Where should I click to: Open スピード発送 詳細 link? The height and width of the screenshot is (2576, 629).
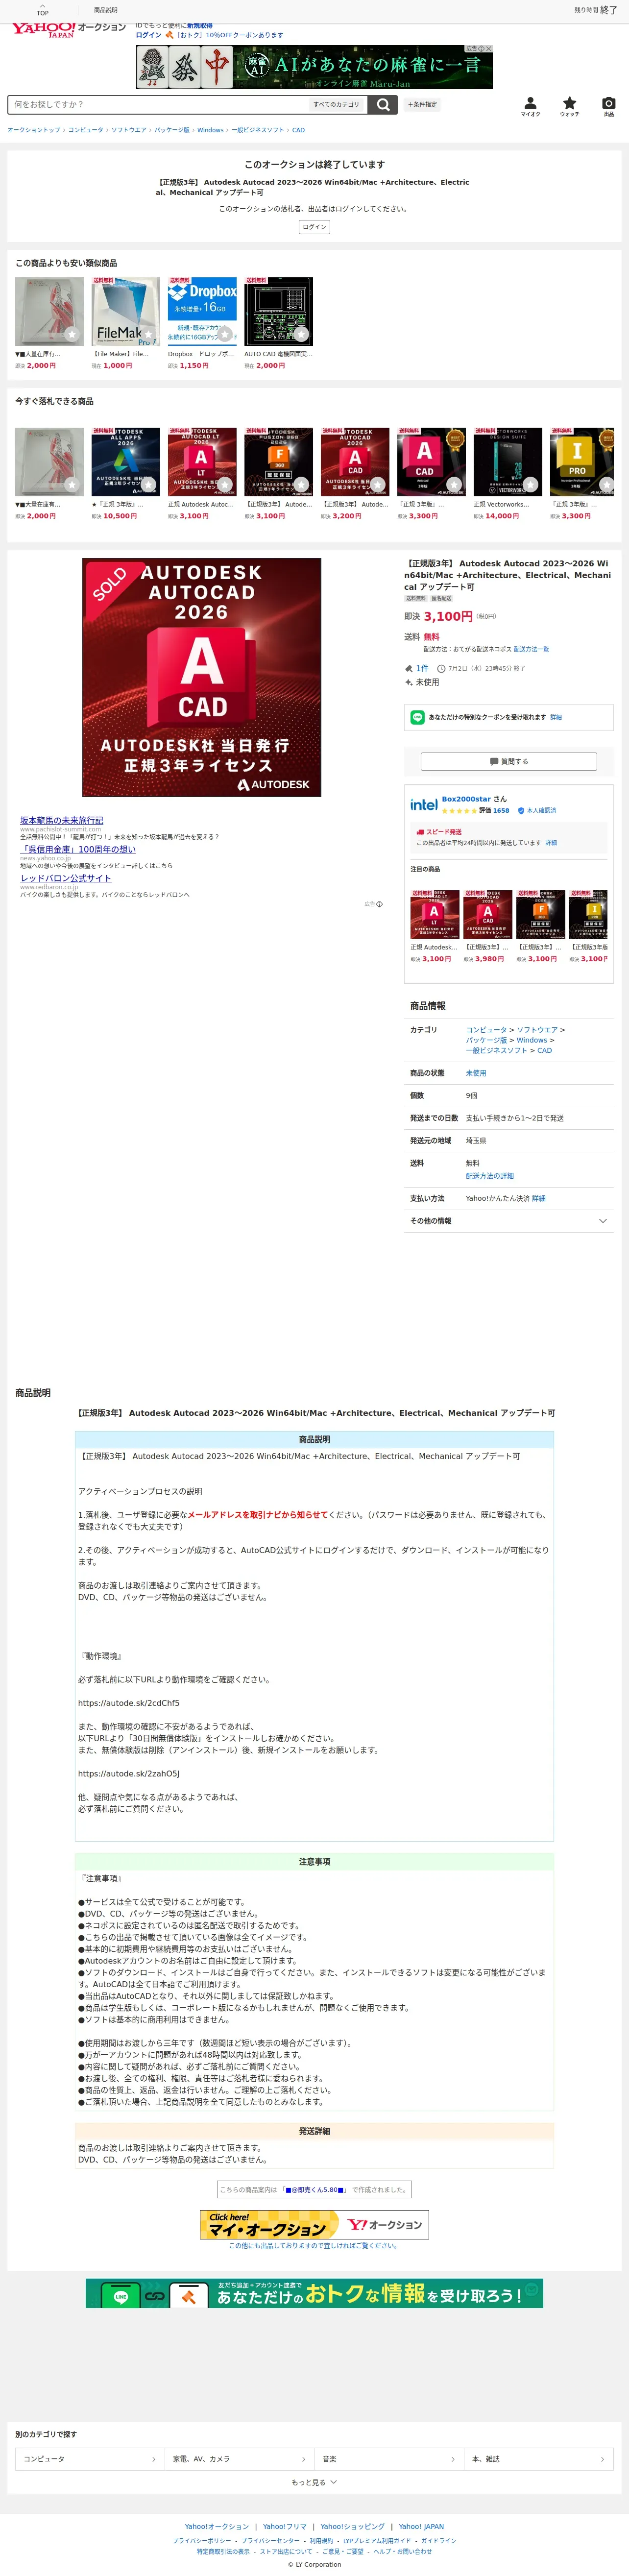(x=551, y=843)
